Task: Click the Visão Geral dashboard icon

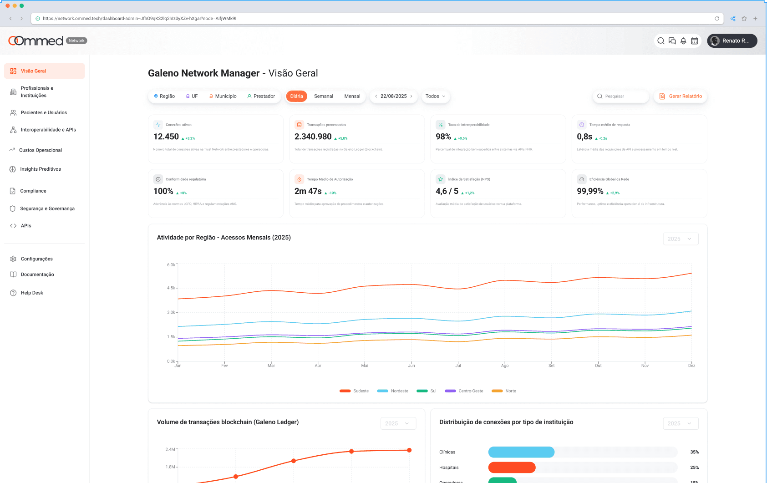Action: (x=13, y=71)
